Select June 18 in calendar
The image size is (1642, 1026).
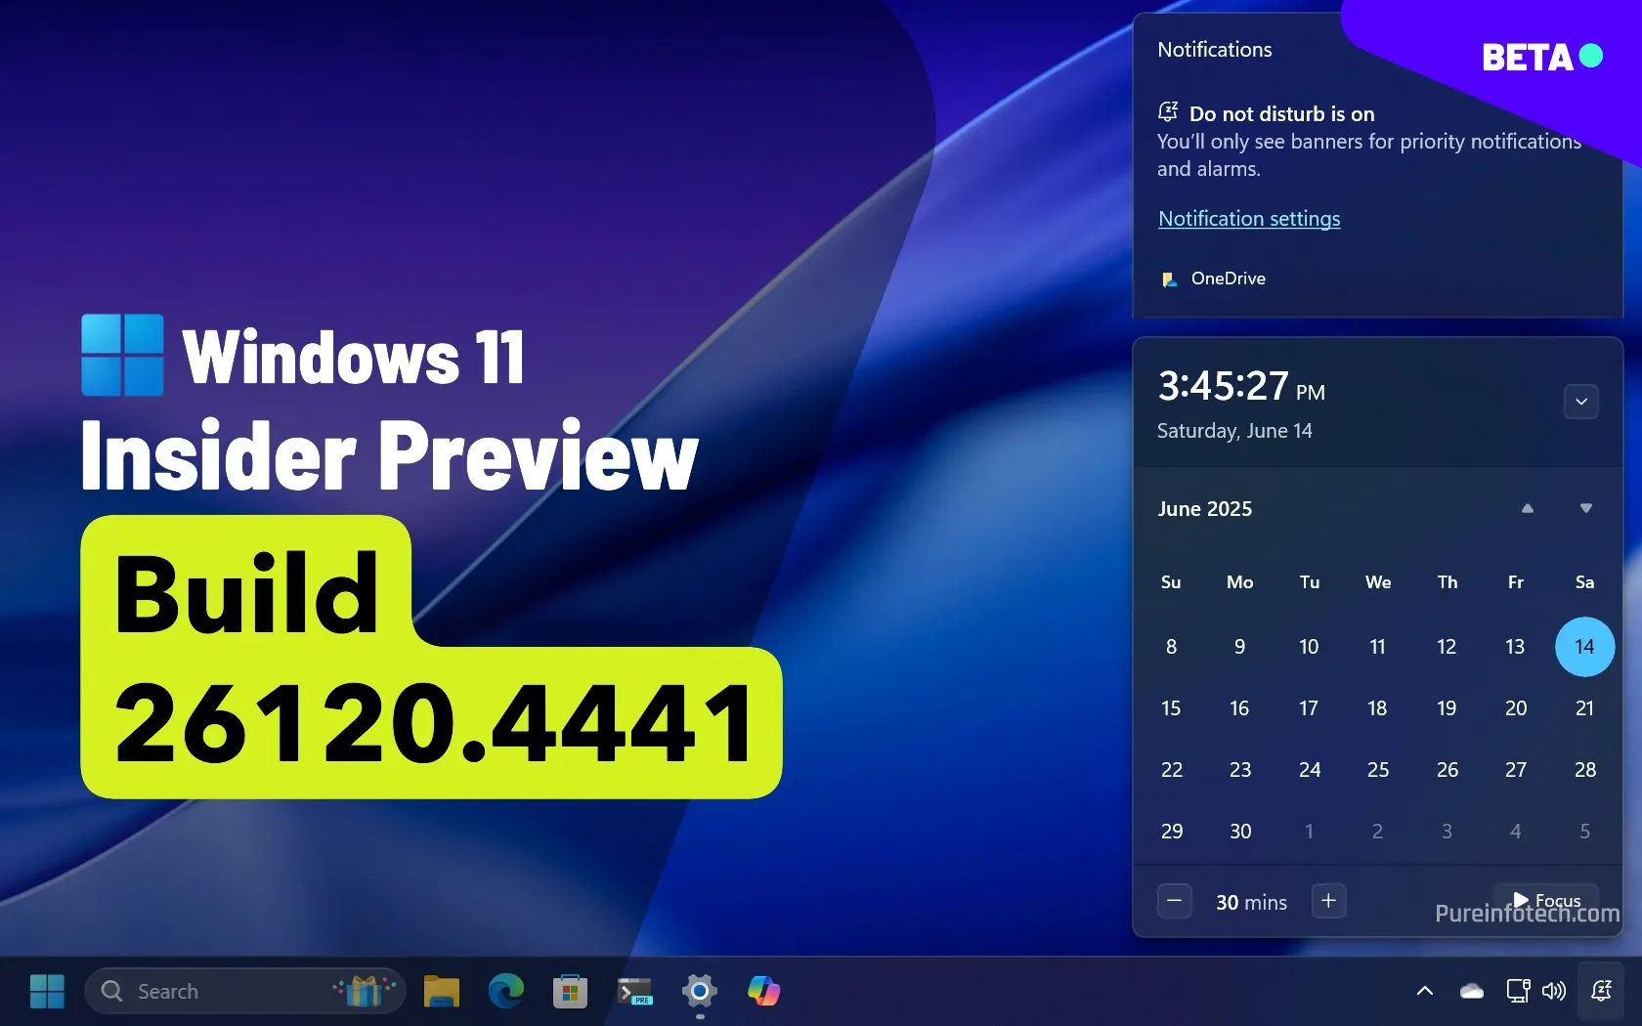coord(1378,708)
